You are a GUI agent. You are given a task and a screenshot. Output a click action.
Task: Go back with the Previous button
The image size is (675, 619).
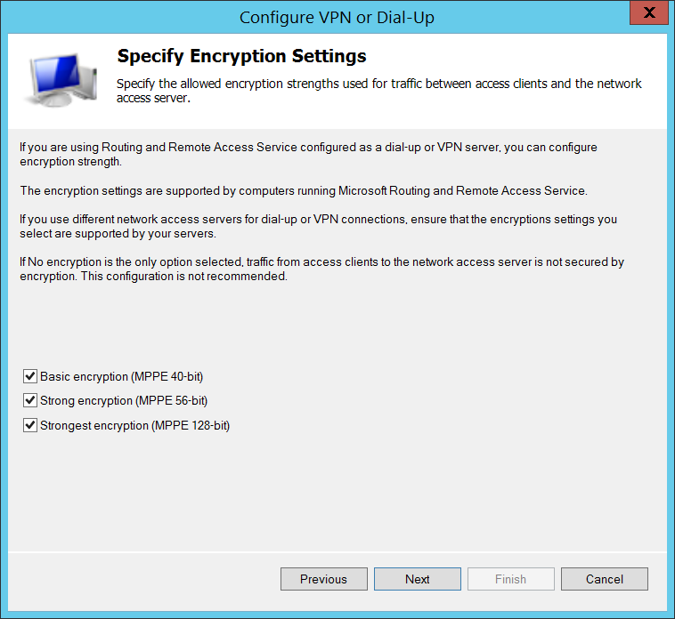(x=323, y=579)
